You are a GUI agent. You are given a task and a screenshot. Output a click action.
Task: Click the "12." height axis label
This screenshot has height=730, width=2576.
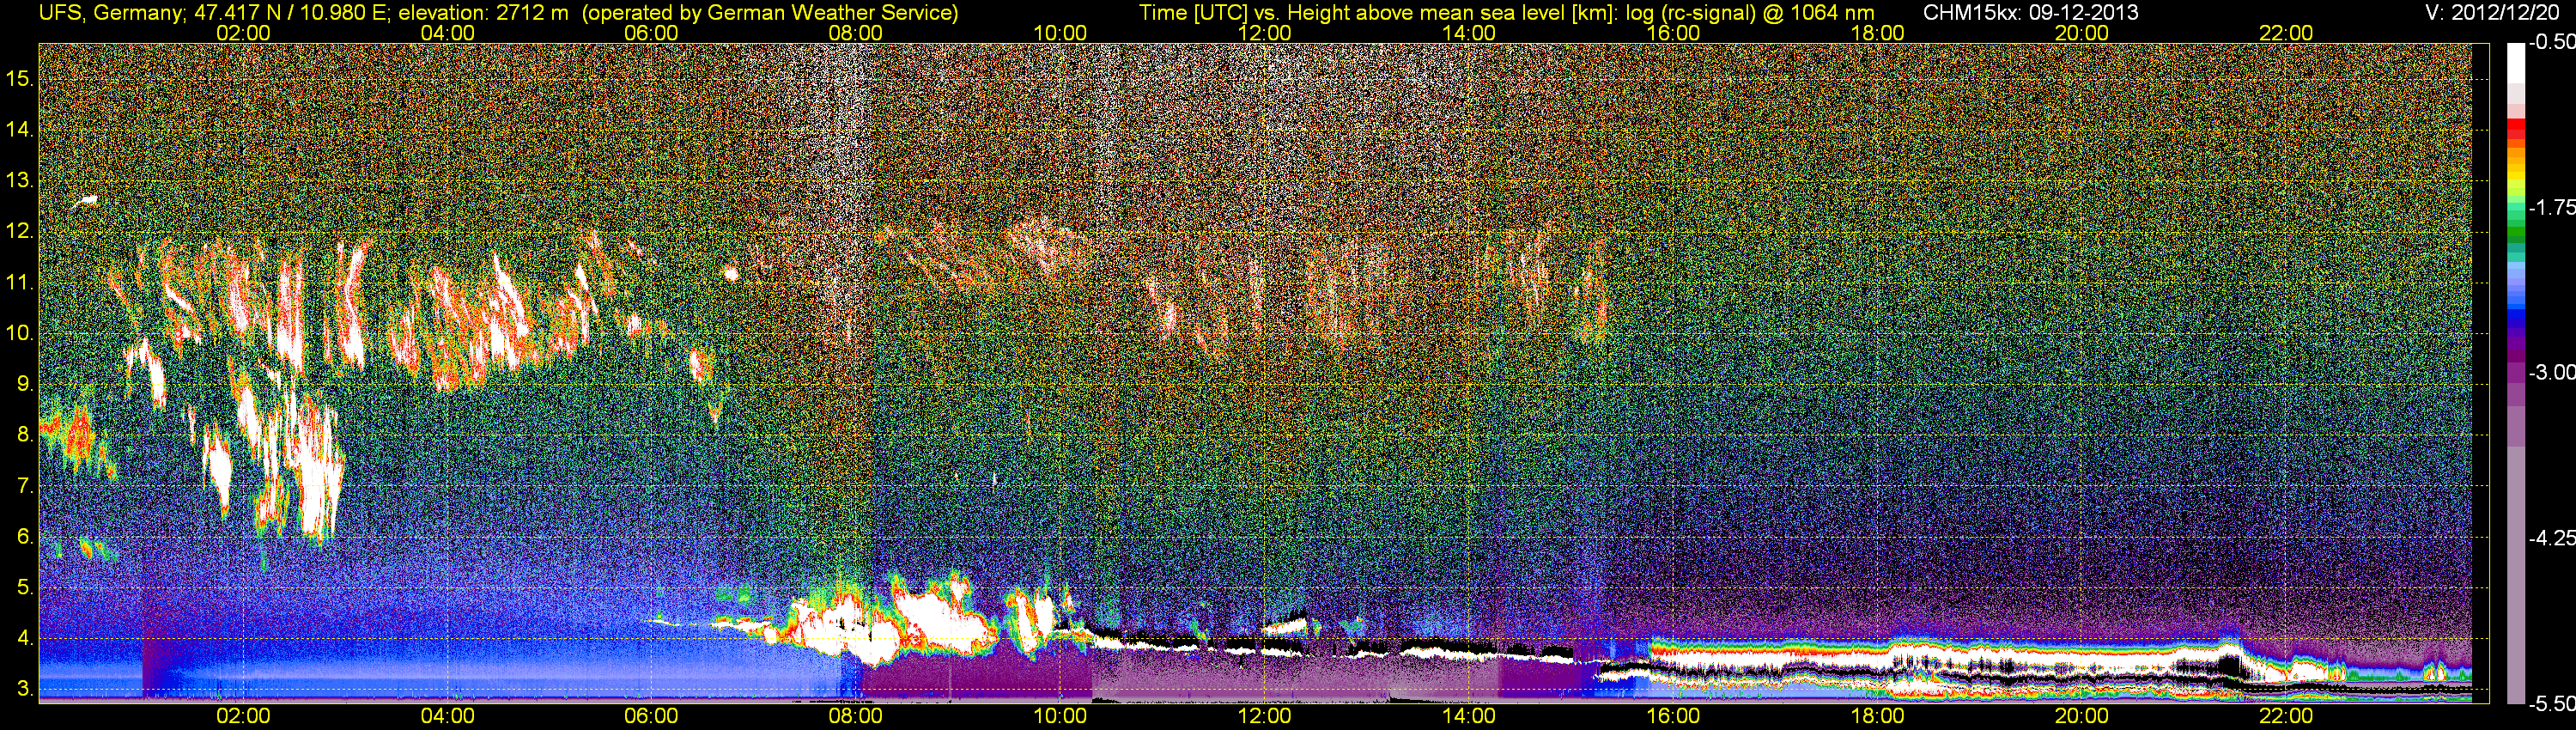pos(20,231)
